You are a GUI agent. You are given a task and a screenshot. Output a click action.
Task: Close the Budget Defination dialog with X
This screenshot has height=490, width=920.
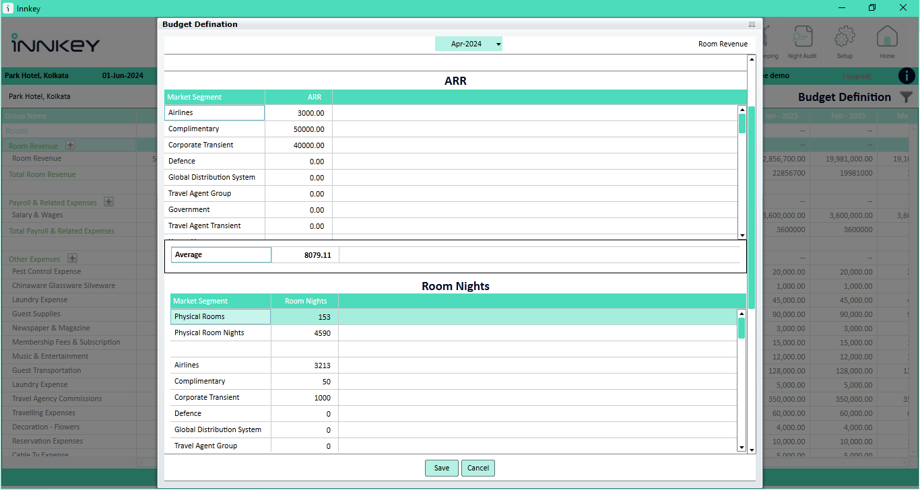coord(752,24)
